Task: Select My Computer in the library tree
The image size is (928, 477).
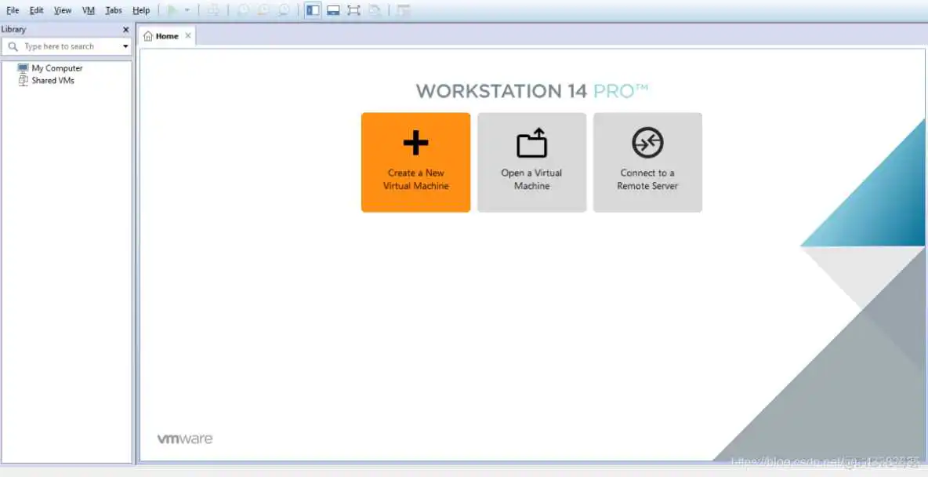Action: [56, 68]
